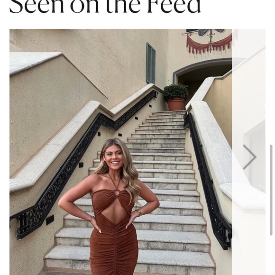Click the vertical page scrollbar thumb

(x=271, y=190)
